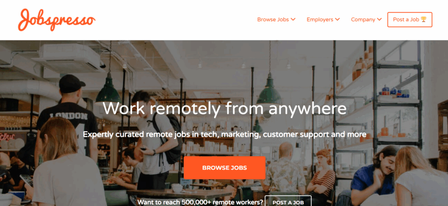Click the white-bordered POST A JOB button
This screenshot has width=448, height=206.
[288, 203]
